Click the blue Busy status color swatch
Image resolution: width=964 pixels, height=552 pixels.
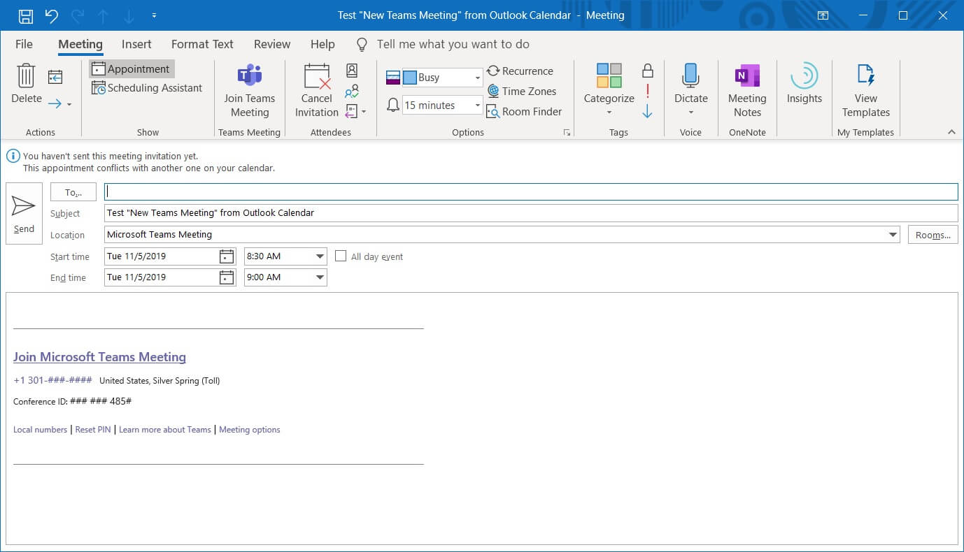[410, 78]
